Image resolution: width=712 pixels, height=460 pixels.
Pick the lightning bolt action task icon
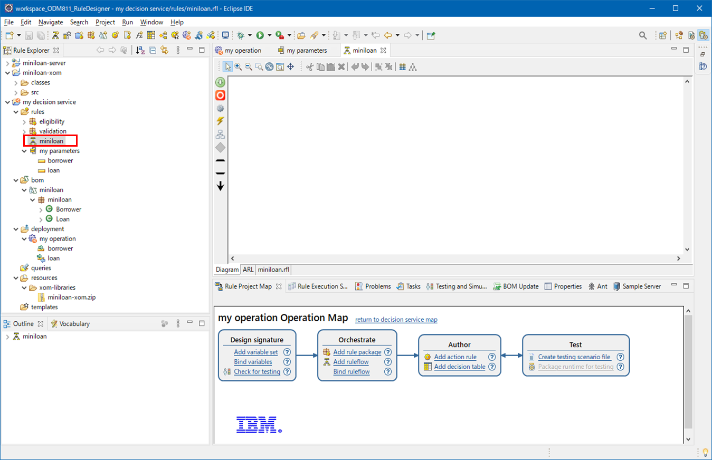coord(220,121)
